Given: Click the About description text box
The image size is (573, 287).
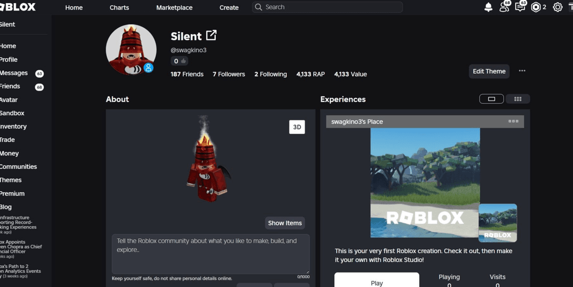Looking at the screenshot, I should (x=210, y=254).
